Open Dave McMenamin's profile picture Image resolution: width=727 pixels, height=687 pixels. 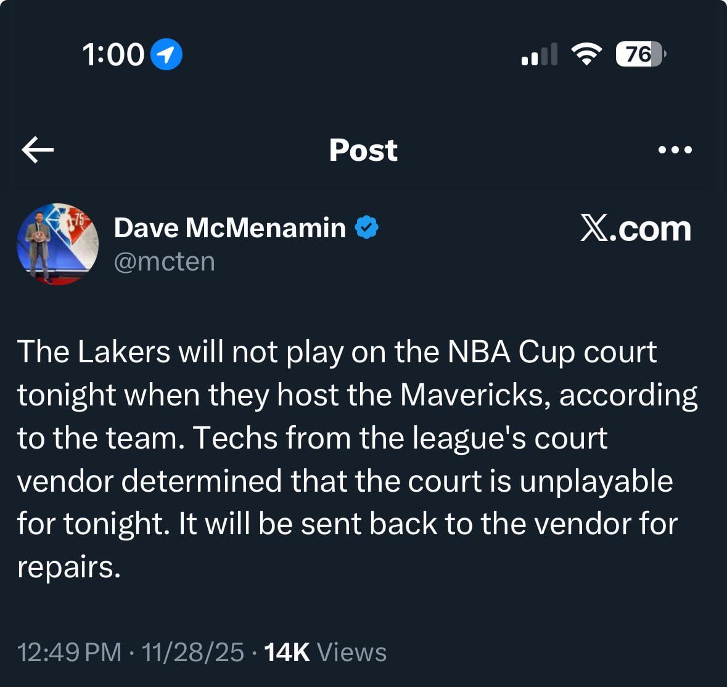pyautogui.click(x=57, y=244)
